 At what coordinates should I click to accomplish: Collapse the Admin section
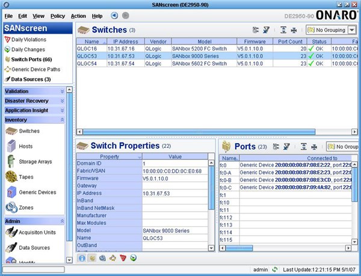pos(34,221)
